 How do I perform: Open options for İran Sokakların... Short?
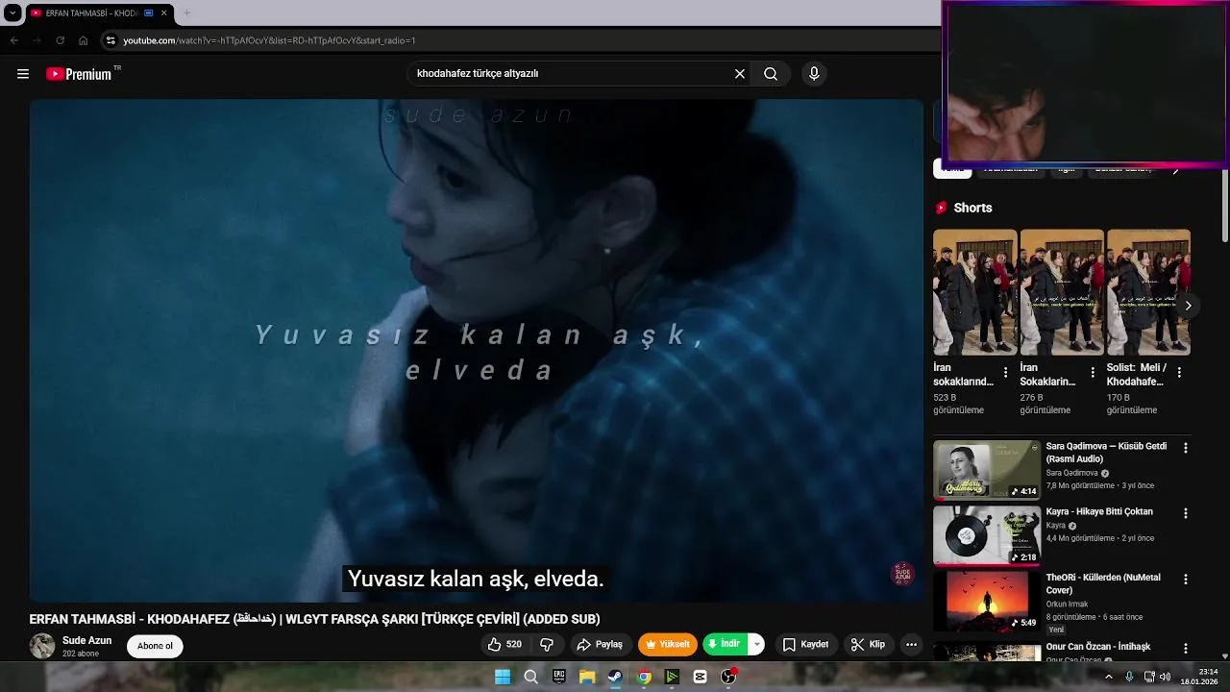[1093, 372]
